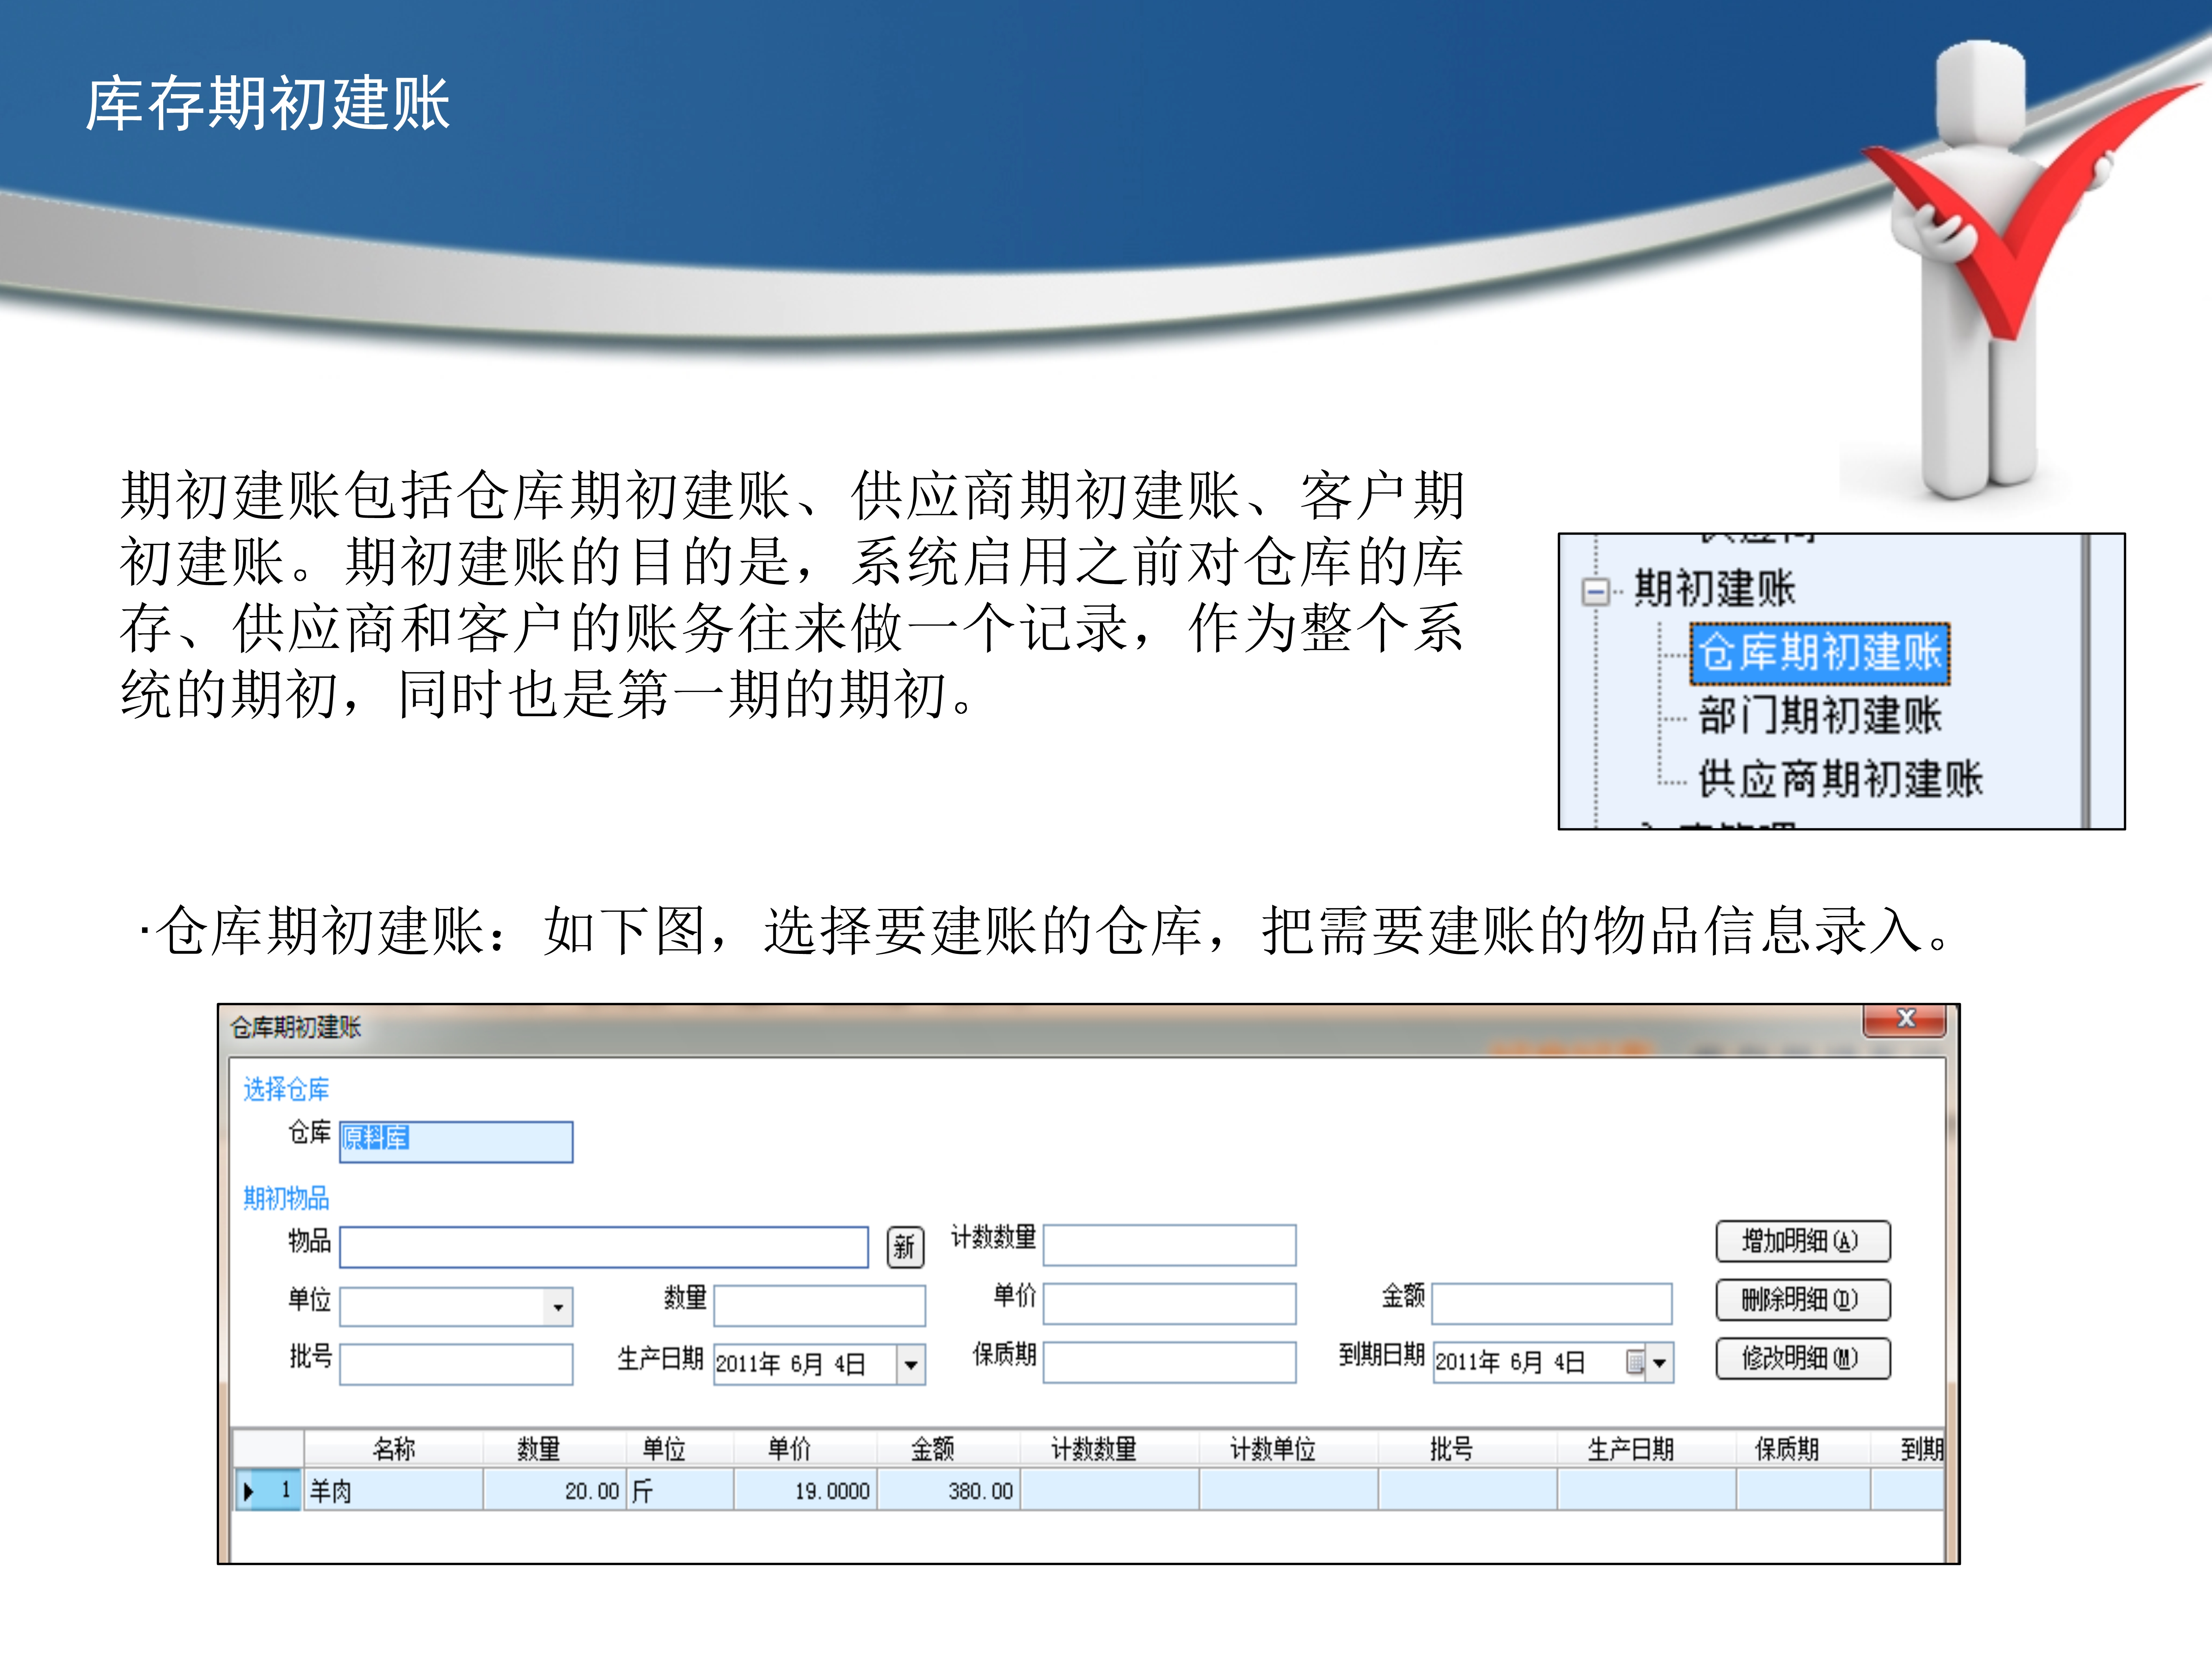Select 部门期初建账 in the tree
The width and height of the screenshot is (2212, 1659).
click(1819, 716)
